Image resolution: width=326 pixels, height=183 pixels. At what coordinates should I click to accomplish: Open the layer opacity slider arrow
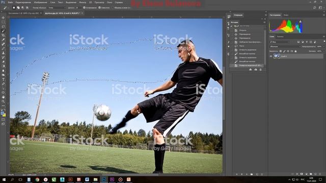(x=324, y=47)
